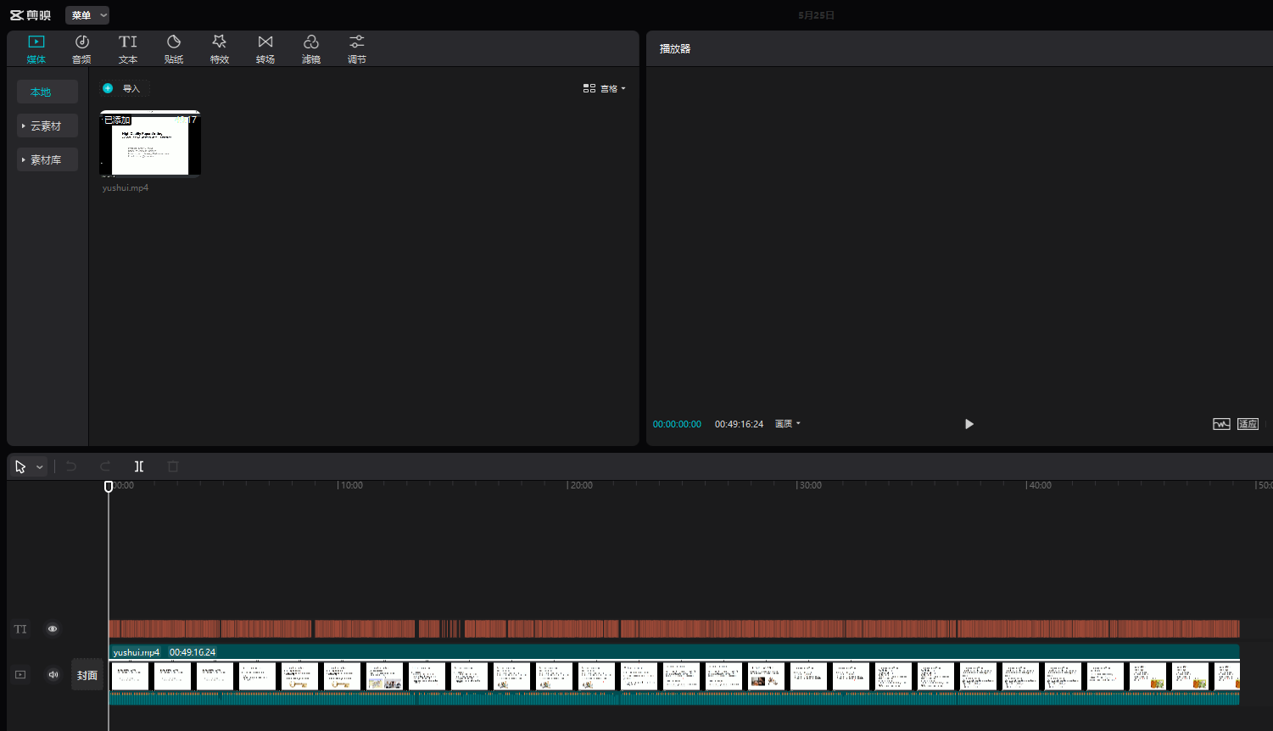
Task: Open the 画质 quality dropdown
Action: pyautogui.click(x=787, y=424)
